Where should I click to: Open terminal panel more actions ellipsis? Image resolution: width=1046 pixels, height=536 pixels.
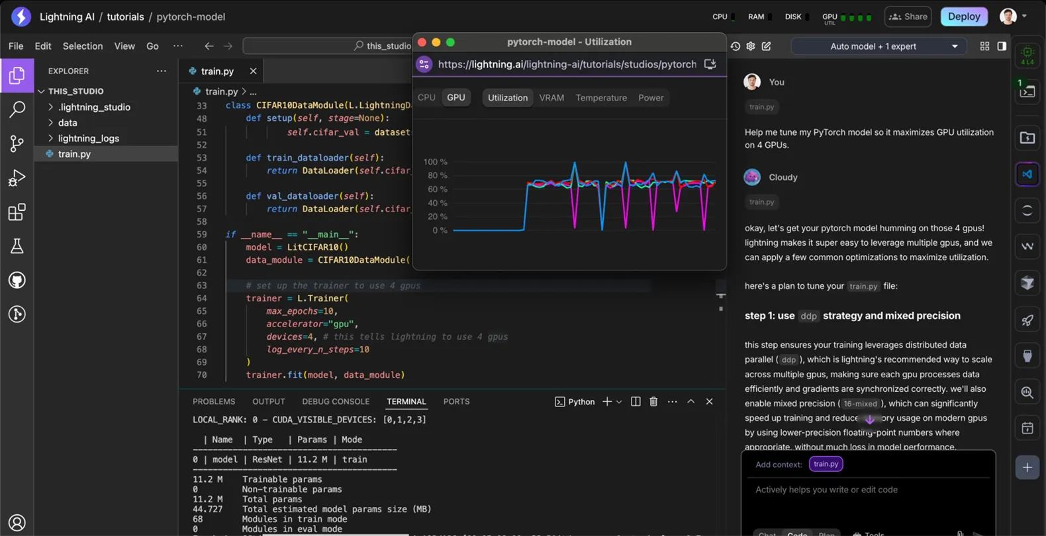pyautogui.click(x=672, y=402)
